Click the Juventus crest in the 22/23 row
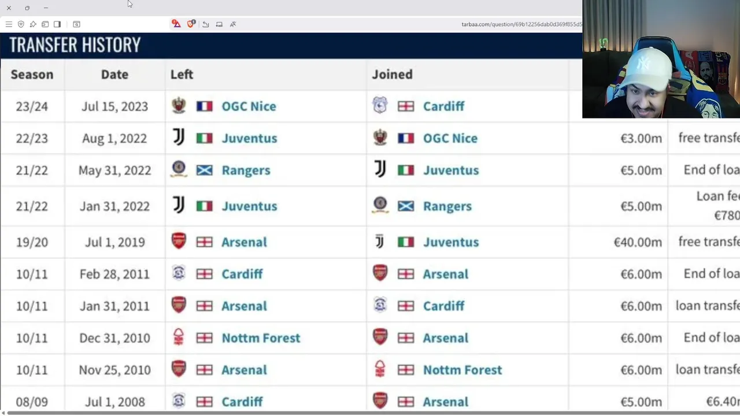 click(179, 138)
